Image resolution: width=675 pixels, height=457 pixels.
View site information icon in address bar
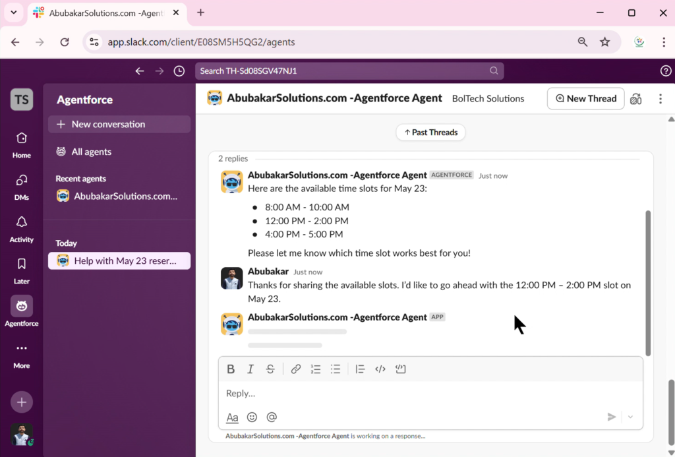[94, 42]
